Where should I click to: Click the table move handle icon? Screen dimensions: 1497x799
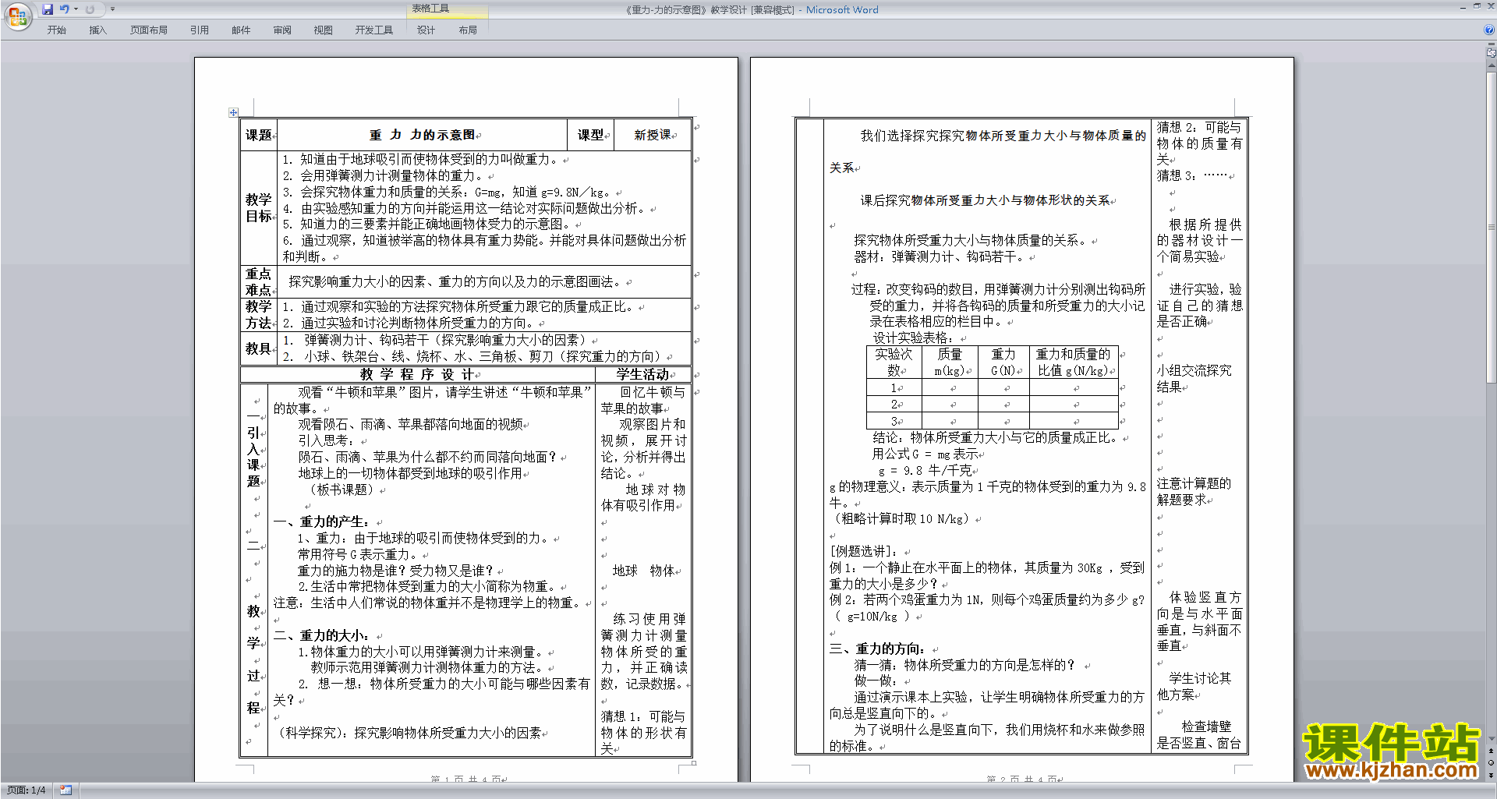click(x=233, y=112)
